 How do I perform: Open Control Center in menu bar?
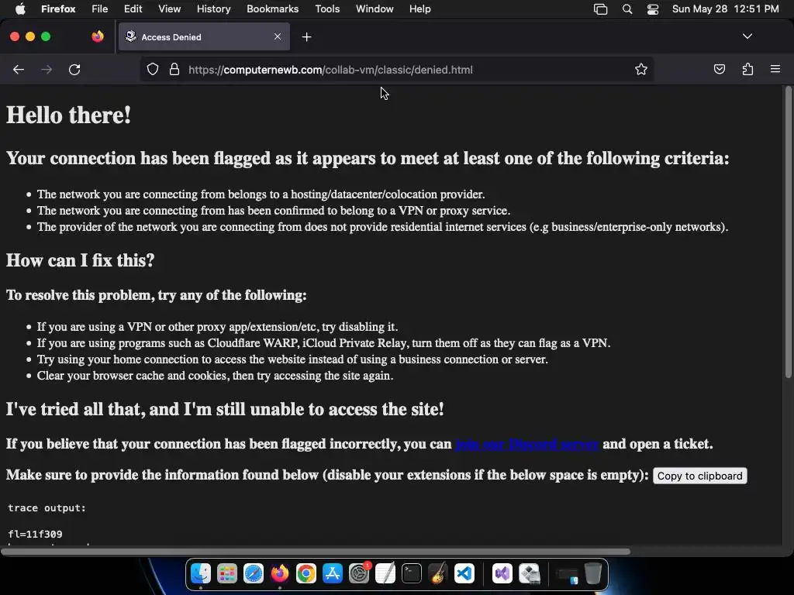click(x=653, y=9)
